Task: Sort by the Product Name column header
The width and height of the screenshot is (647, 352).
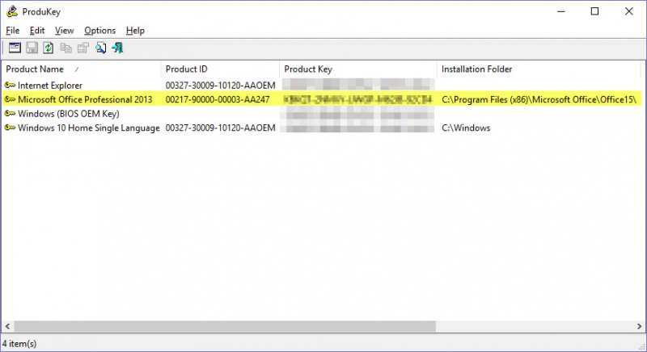Action: coord(81,69)
